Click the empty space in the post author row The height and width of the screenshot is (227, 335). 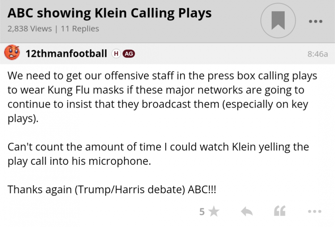[x=218, y=53]
